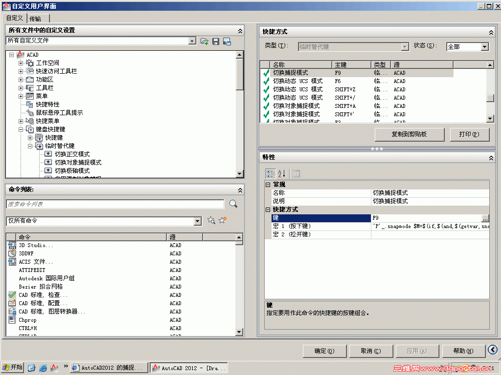Click the ACAD root icon in tree
The width and height of the screenshot is (501, 375).
21,55
